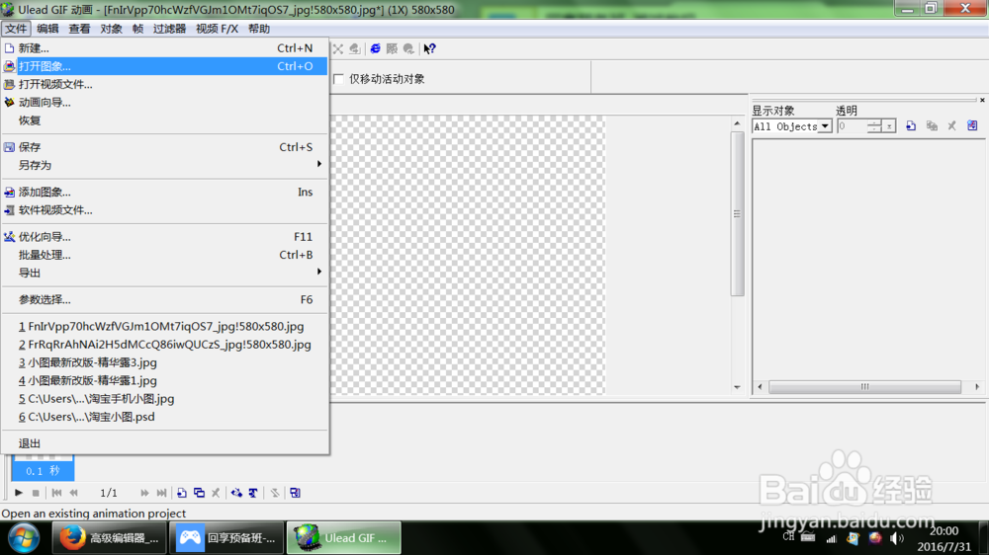Choose 打开视频文件... menu entry

point(165,84)
